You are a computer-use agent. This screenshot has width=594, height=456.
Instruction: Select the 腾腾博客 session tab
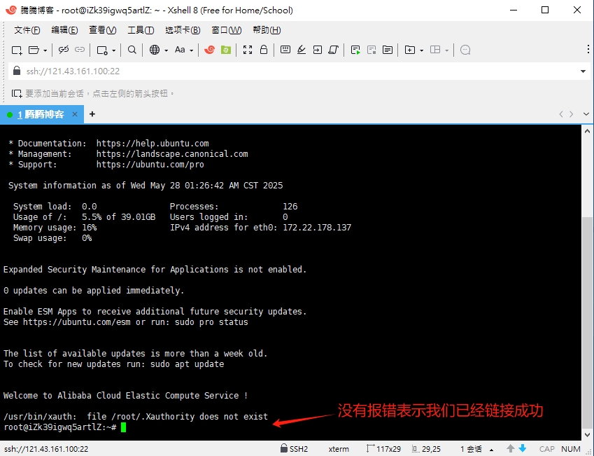[x=42, y=114]
